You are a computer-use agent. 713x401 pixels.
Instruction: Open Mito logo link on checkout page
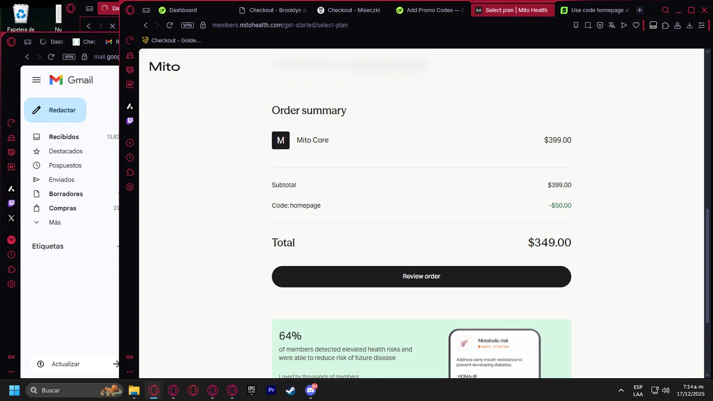pos(164,67)
